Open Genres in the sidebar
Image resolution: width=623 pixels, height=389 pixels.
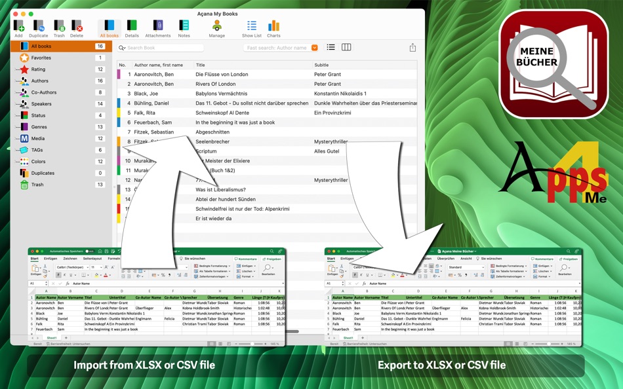[61, 126]
